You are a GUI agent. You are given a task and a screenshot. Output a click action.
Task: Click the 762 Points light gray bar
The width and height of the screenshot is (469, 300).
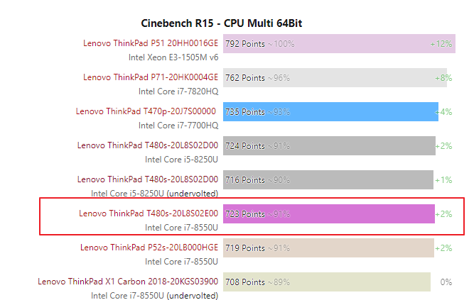(335, 77)
